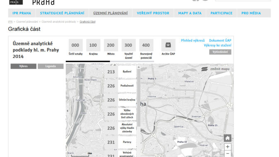Click Grafická část breadcrumb
This screenshot has width=279, height=157.
coord(87,21)
